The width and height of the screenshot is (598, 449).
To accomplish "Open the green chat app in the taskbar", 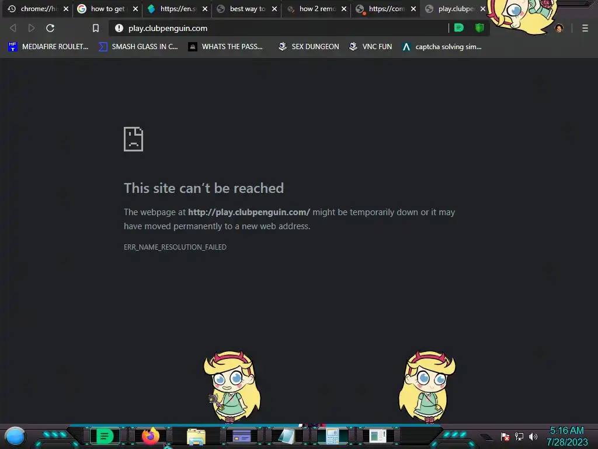I will point(105,436).
